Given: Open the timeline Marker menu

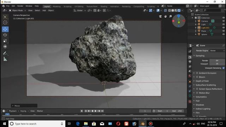Looking at the screenshot, I should click(40, 111).
